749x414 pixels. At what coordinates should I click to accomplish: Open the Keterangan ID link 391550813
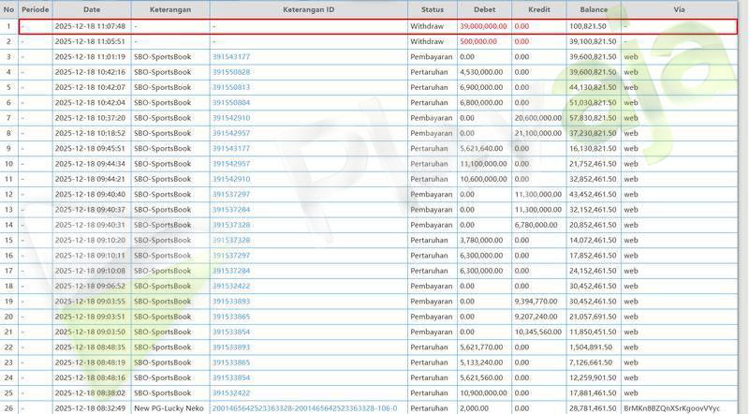point(231,87)
